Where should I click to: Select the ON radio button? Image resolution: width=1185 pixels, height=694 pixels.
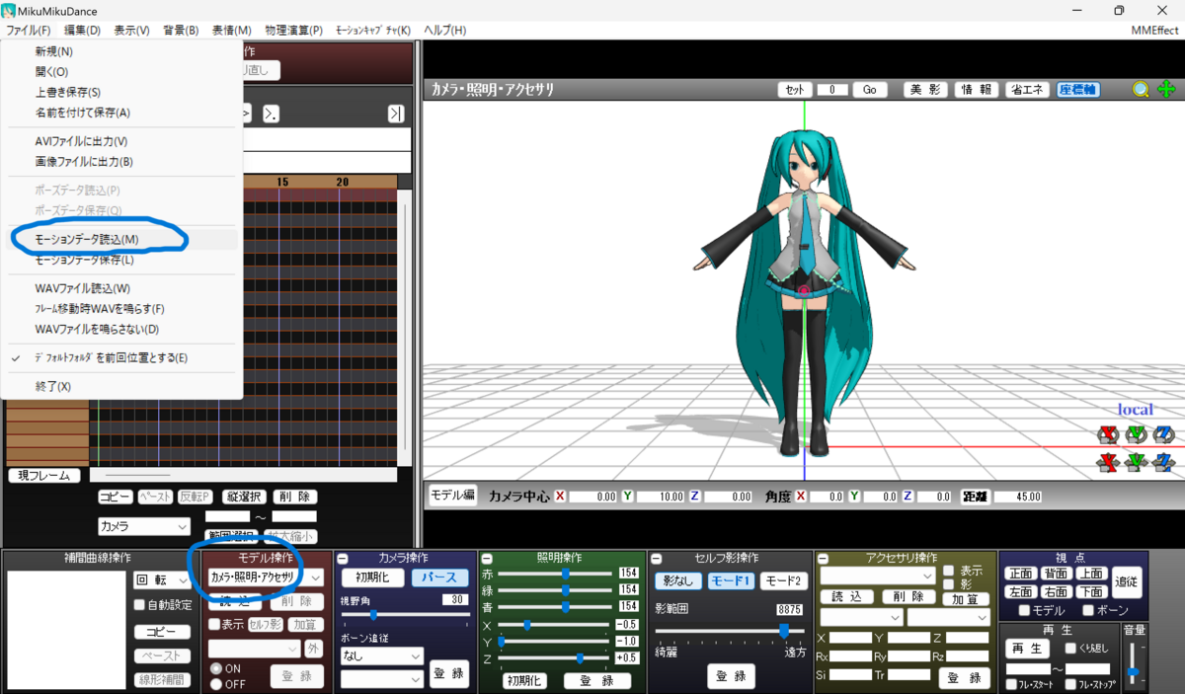(215, 668)
